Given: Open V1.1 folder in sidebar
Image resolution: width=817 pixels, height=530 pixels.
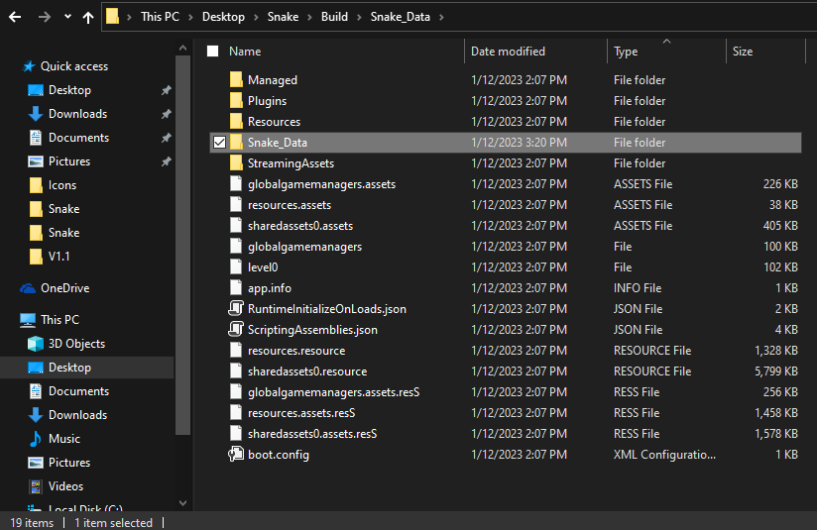Looking at the screenshot, I should (58, 257).
